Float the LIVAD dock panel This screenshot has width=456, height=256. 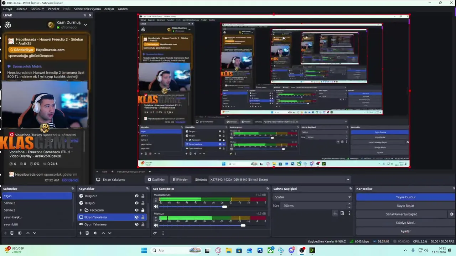pos(85,15)
